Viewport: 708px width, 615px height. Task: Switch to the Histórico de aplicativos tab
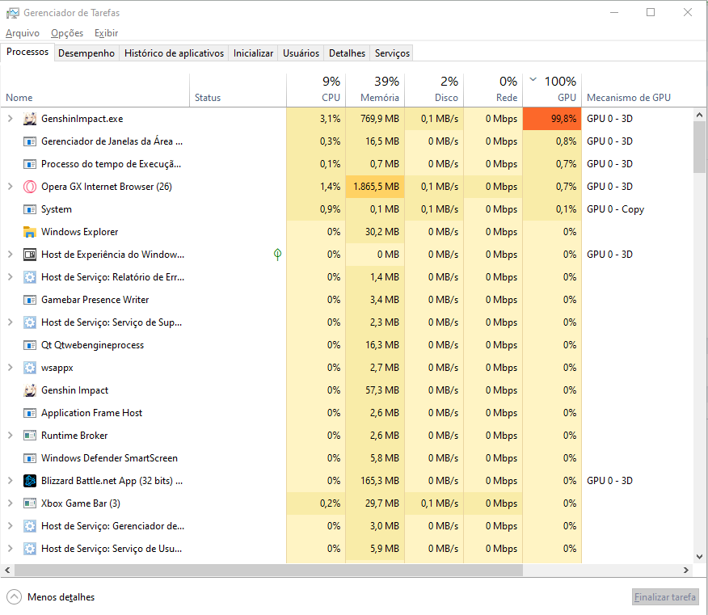coord(175,53)
